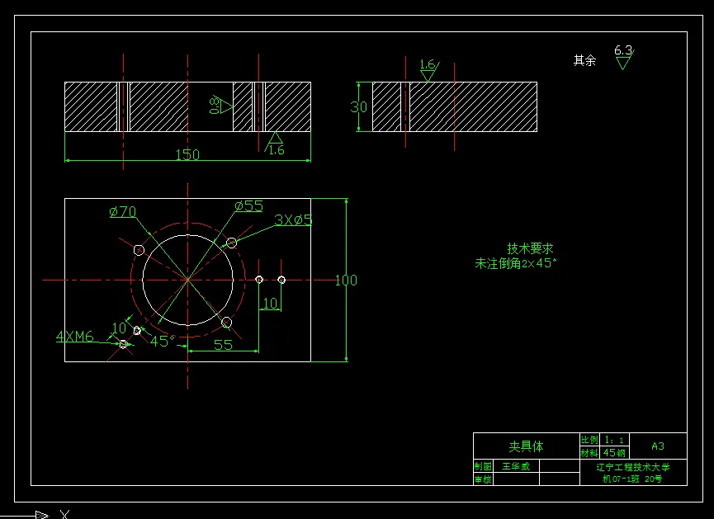Click the 夹具体 title block name
This screenshot has height=519, width=714.
pos(526,446)
